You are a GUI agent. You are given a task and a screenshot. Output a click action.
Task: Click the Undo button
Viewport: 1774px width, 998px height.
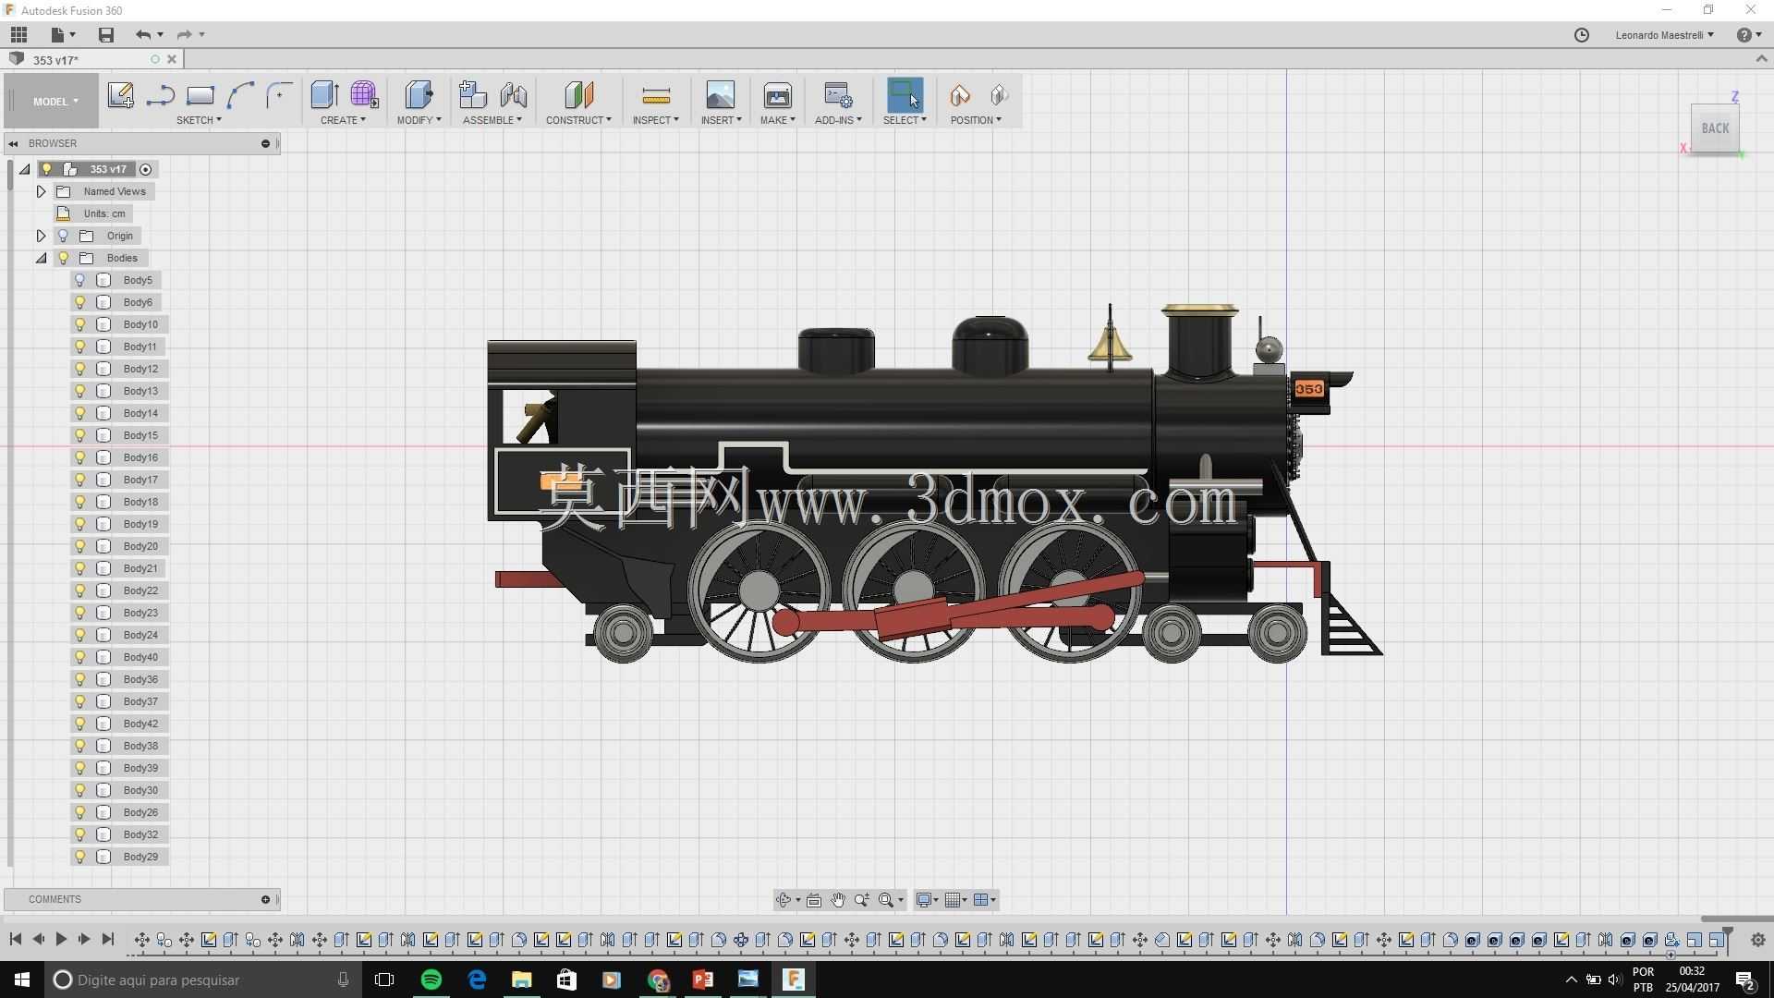(x=142, y=35)
